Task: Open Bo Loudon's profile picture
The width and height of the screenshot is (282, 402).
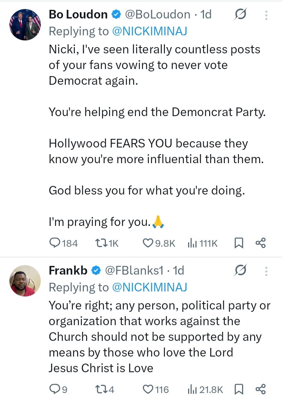Action: click(25, 25)
